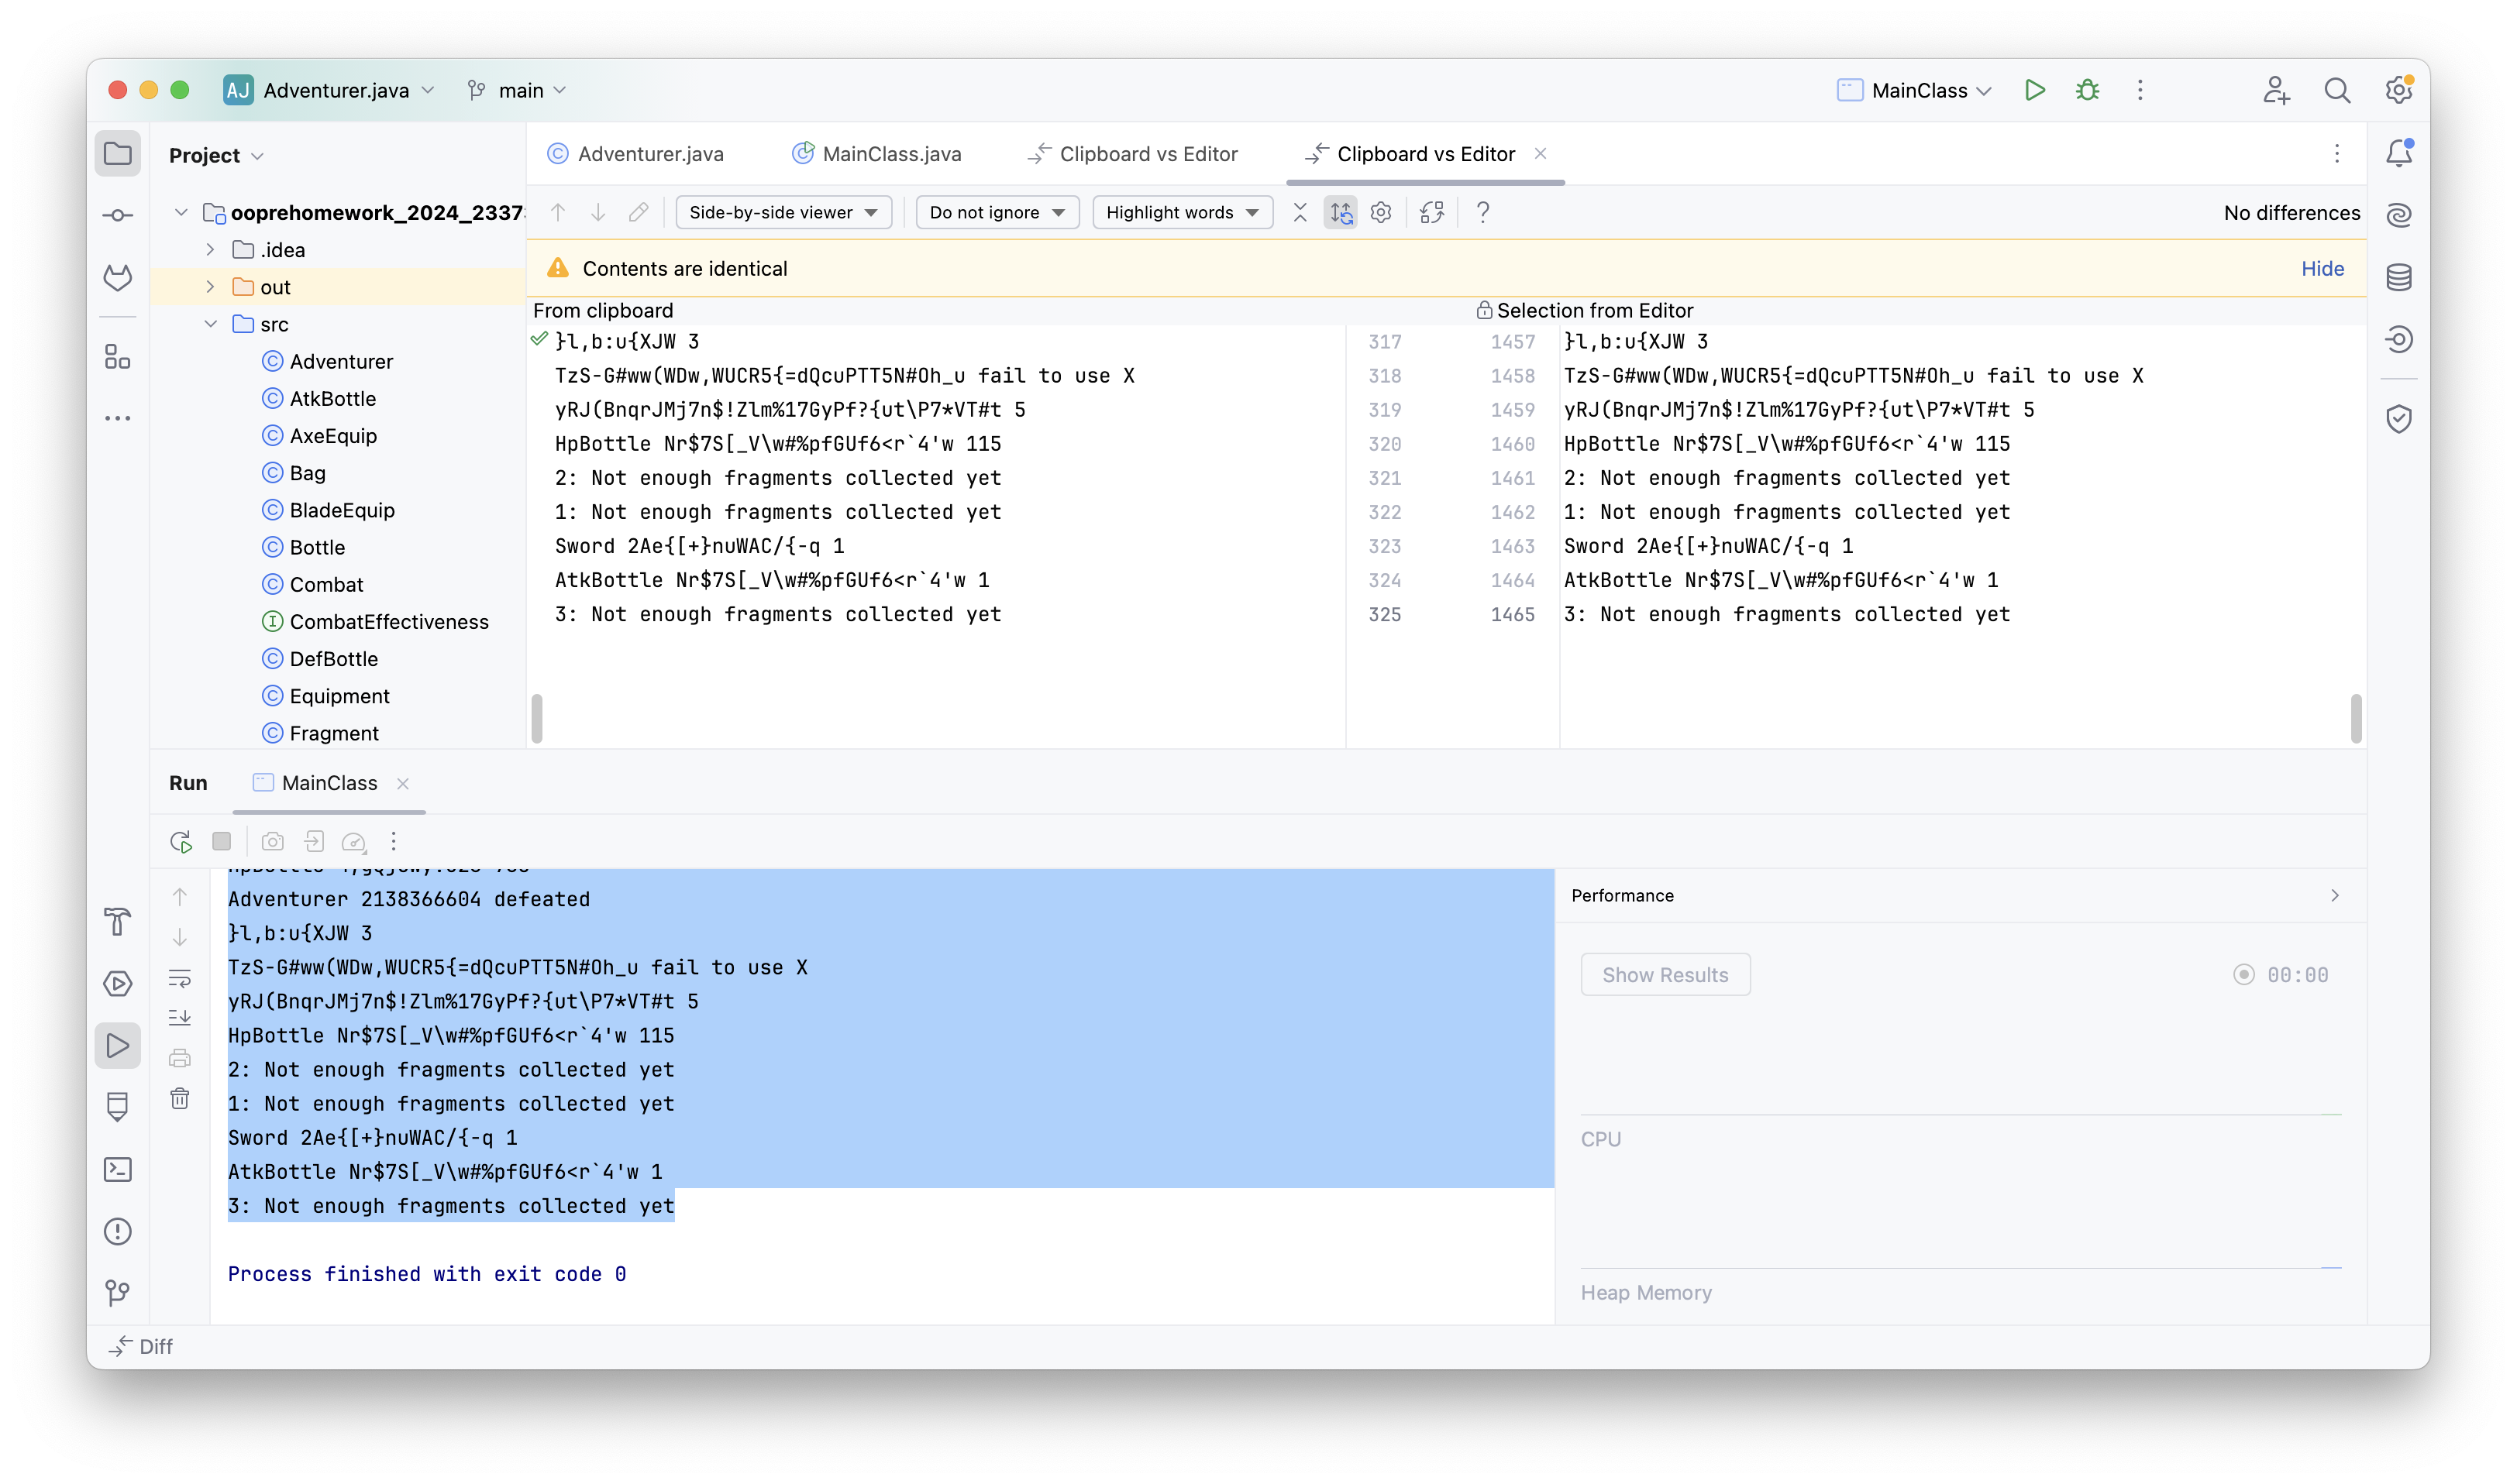Open more tool windows ellipsis

(118, 418)
